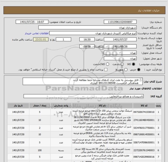Click the remaining time countdown 23:51:01
This screenshot has width=168, height=162.
41,40
